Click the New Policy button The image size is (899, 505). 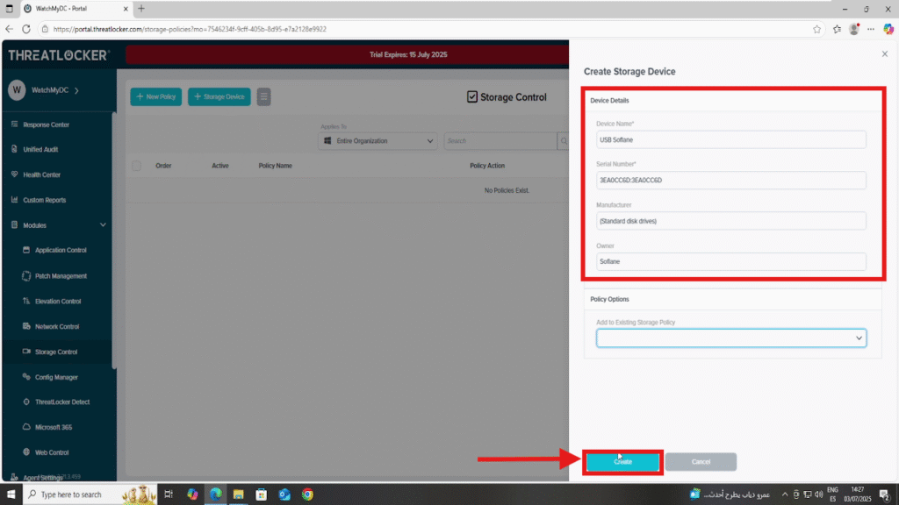coord(156,96)
